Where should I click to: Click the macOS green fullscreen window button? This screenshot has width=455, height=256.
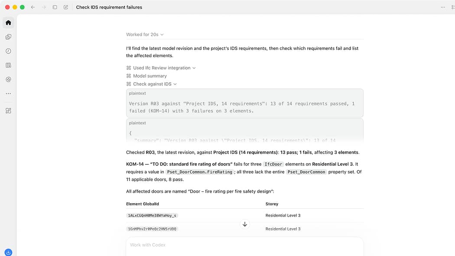23,7
